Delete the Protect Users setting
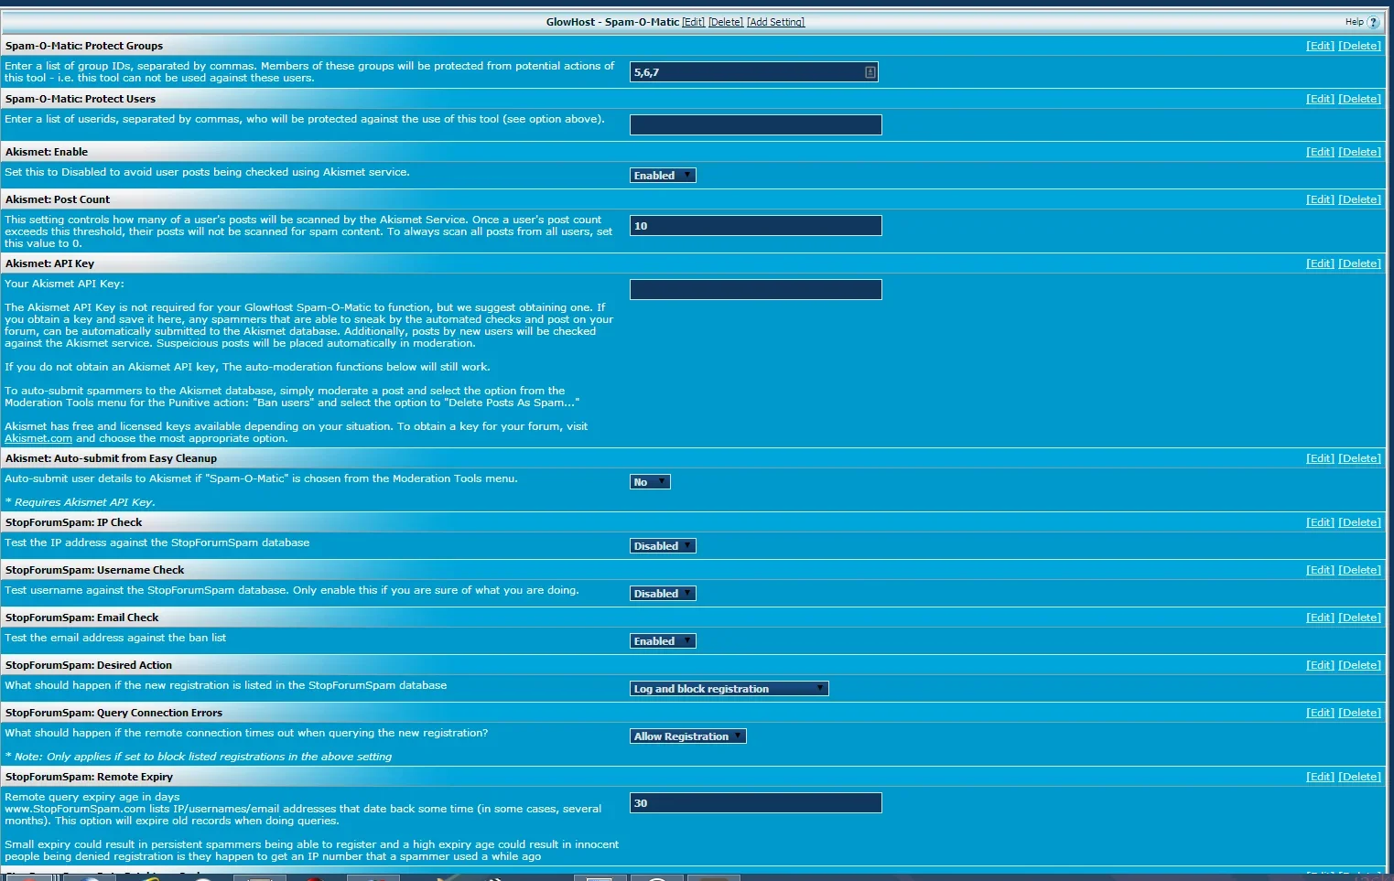 pyautogui.click(x=1359, y=99)
